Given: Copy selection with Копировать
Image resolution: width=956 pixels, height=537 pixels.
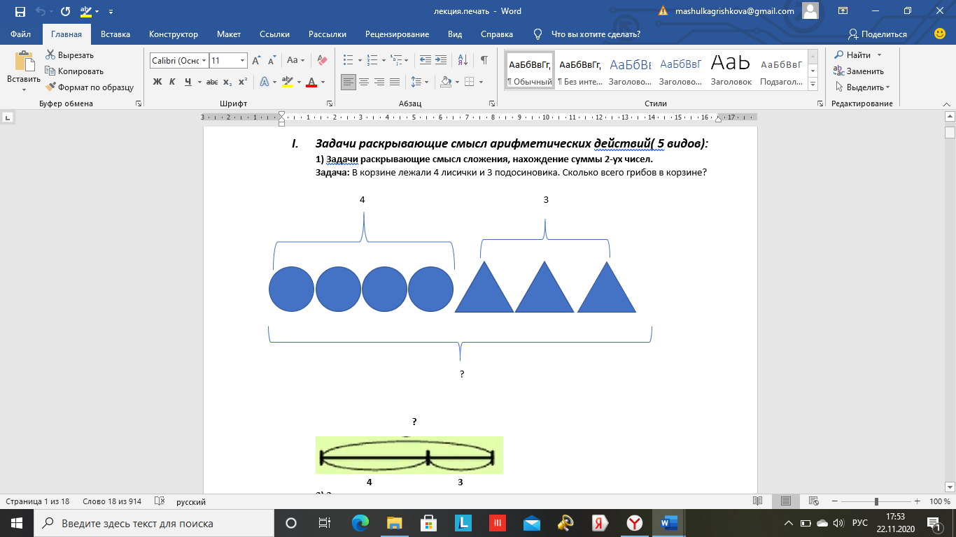Looking at the screenshot, I should pos(73,71).
